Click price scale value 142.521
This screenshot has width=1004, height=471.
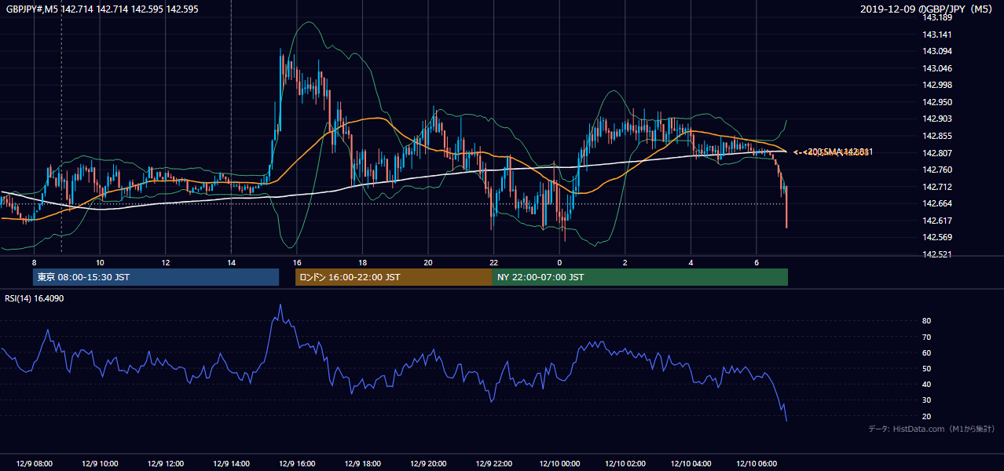[936, 254]
